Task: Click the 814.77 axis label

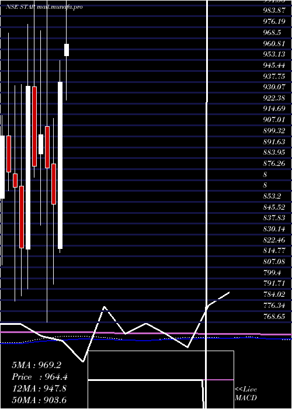Action: (x=274, y=251)
